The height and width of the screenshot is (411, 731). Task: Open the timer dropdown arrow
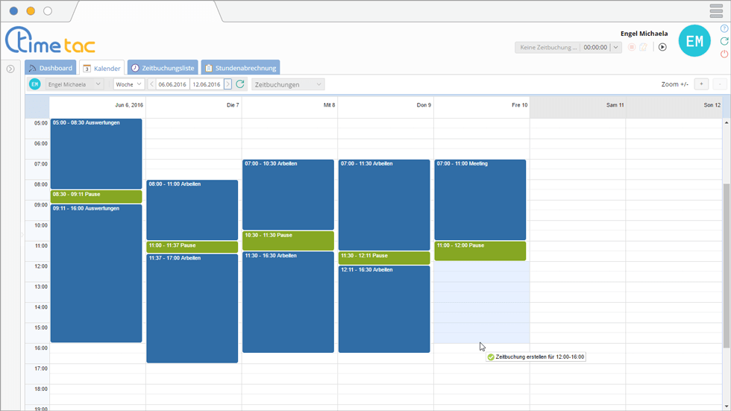point(616,47)
